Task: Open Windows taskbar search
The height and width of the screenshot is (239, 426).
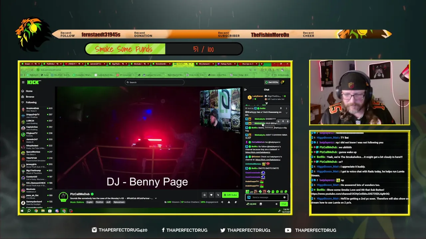Action: click(29, 211)
